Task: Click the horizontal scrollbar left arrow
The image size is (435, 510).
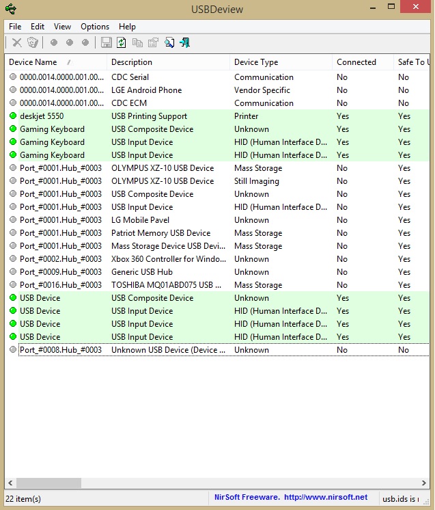Action: [10, 483]
